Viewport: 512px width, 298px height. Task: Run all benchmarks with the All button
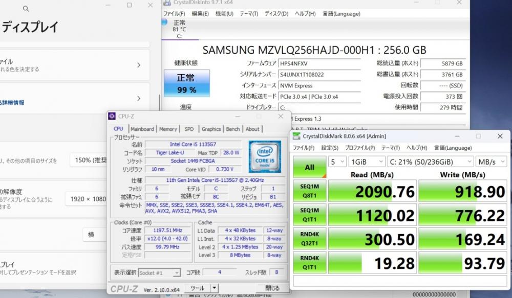coord(310,167)
